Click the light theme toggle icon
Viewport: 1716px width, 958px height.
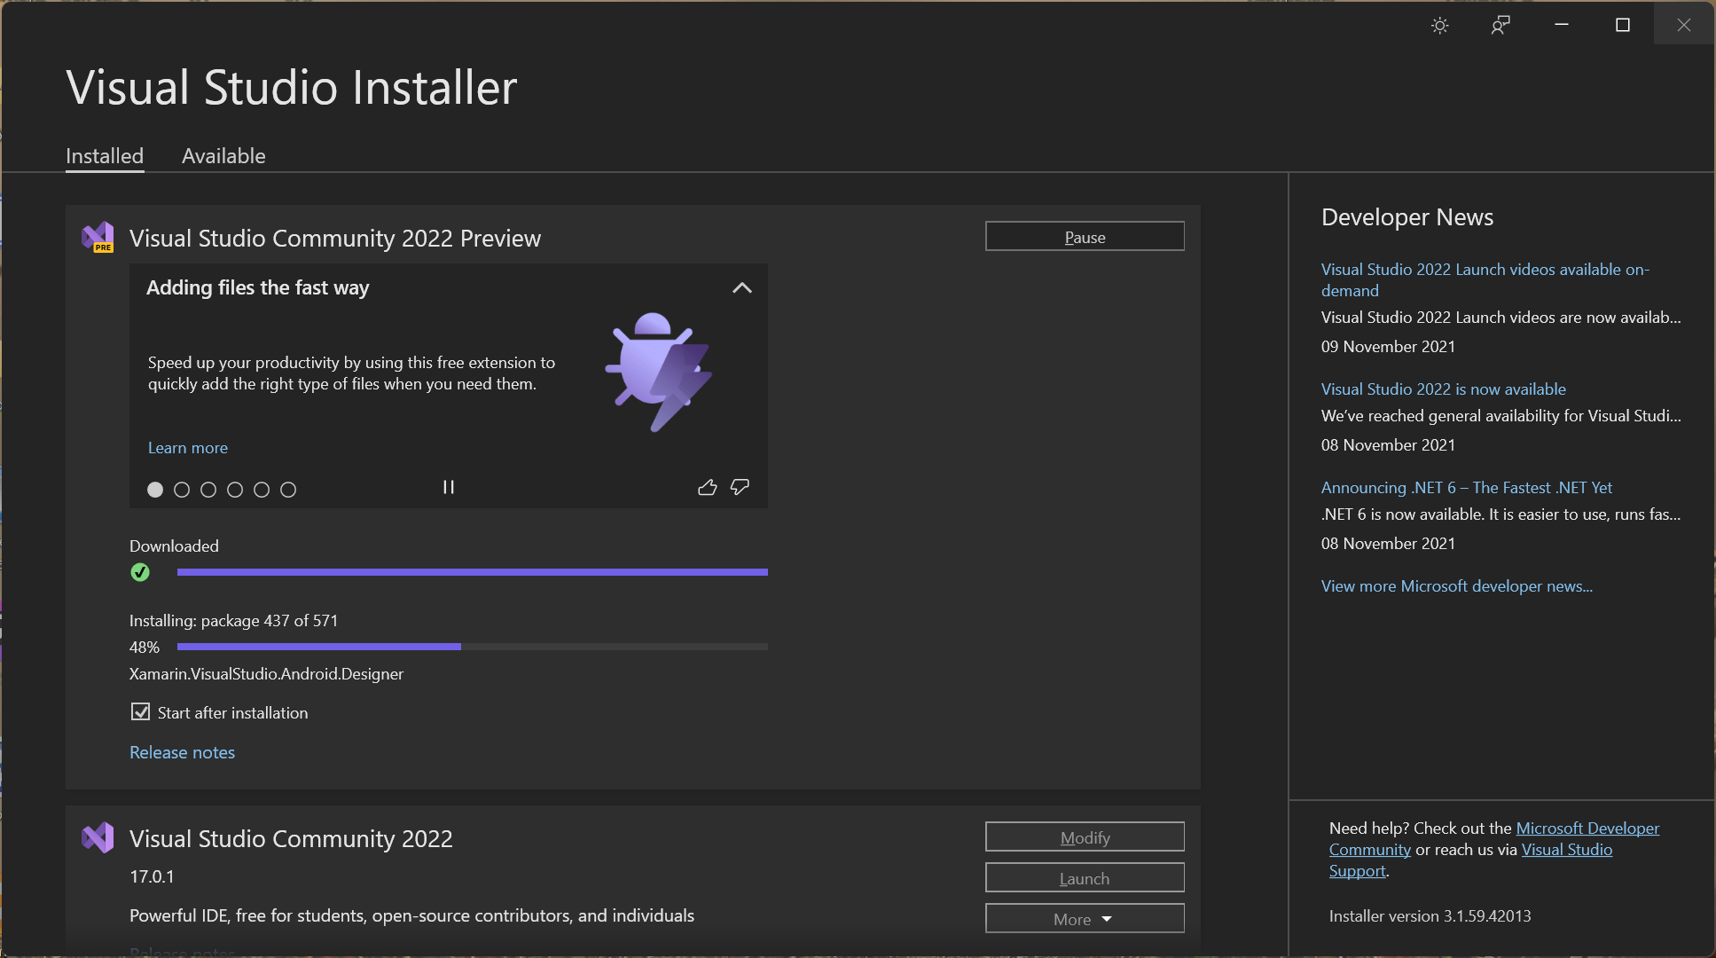coord(1439,24)
